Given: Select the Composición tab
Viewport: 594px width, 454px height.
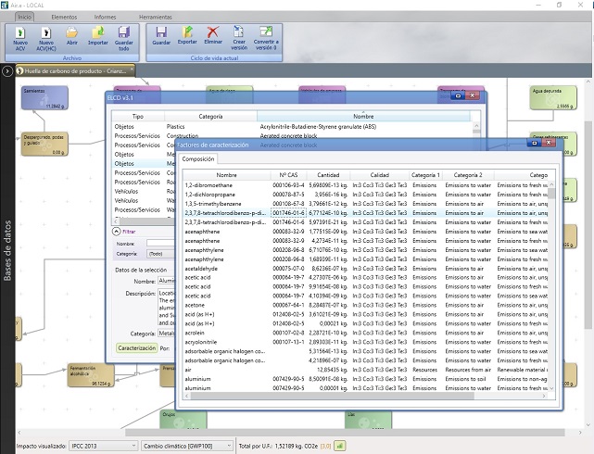Looking at the screenshot, I should point(198,159).
